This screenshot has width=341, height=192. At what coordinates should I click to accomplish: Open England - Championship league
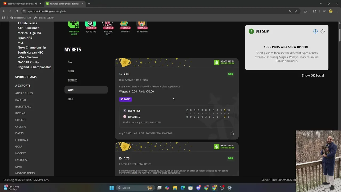pyautogui.click(x=34, y=67)
